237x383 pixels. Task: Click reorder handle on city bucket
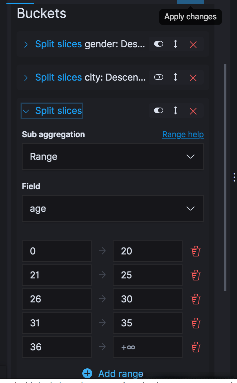pos(176,77)
